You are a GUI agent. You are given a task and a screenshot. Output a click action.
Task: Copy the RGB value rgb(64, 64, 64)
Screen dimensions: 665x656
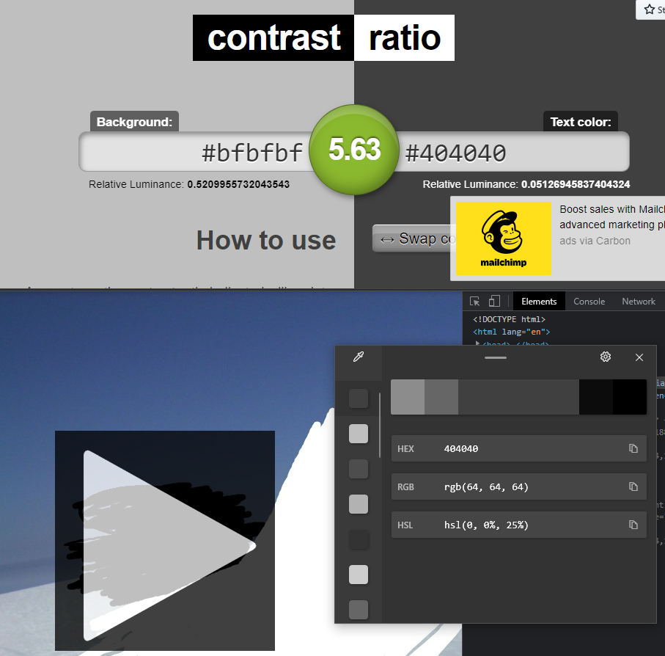click(x=633, y=486)
